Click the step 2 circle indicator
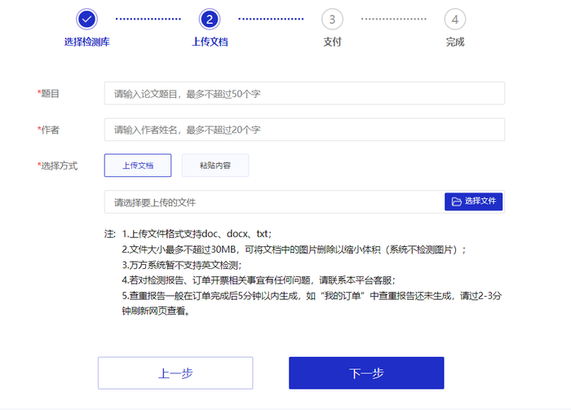 (210, 19)
